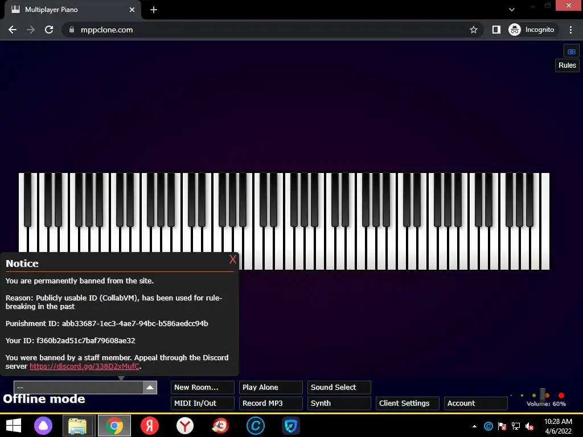Open the red Yandex Я taskbar icon
The height and width of the screenshot is (437, 583).
150,426
